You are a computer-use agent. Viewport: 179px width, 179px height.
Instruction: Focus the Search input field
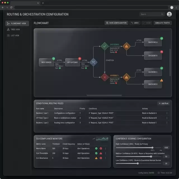(x=152, y=14)
